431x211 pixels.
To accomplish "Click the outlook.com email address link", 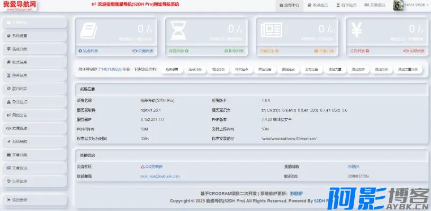I will (160, 176).
